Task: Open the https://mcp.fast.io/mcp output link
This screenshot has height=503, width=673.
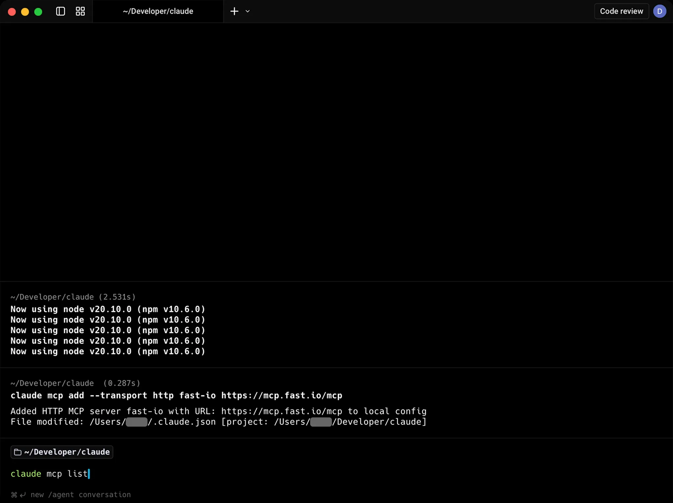Action: click(282, 411)
